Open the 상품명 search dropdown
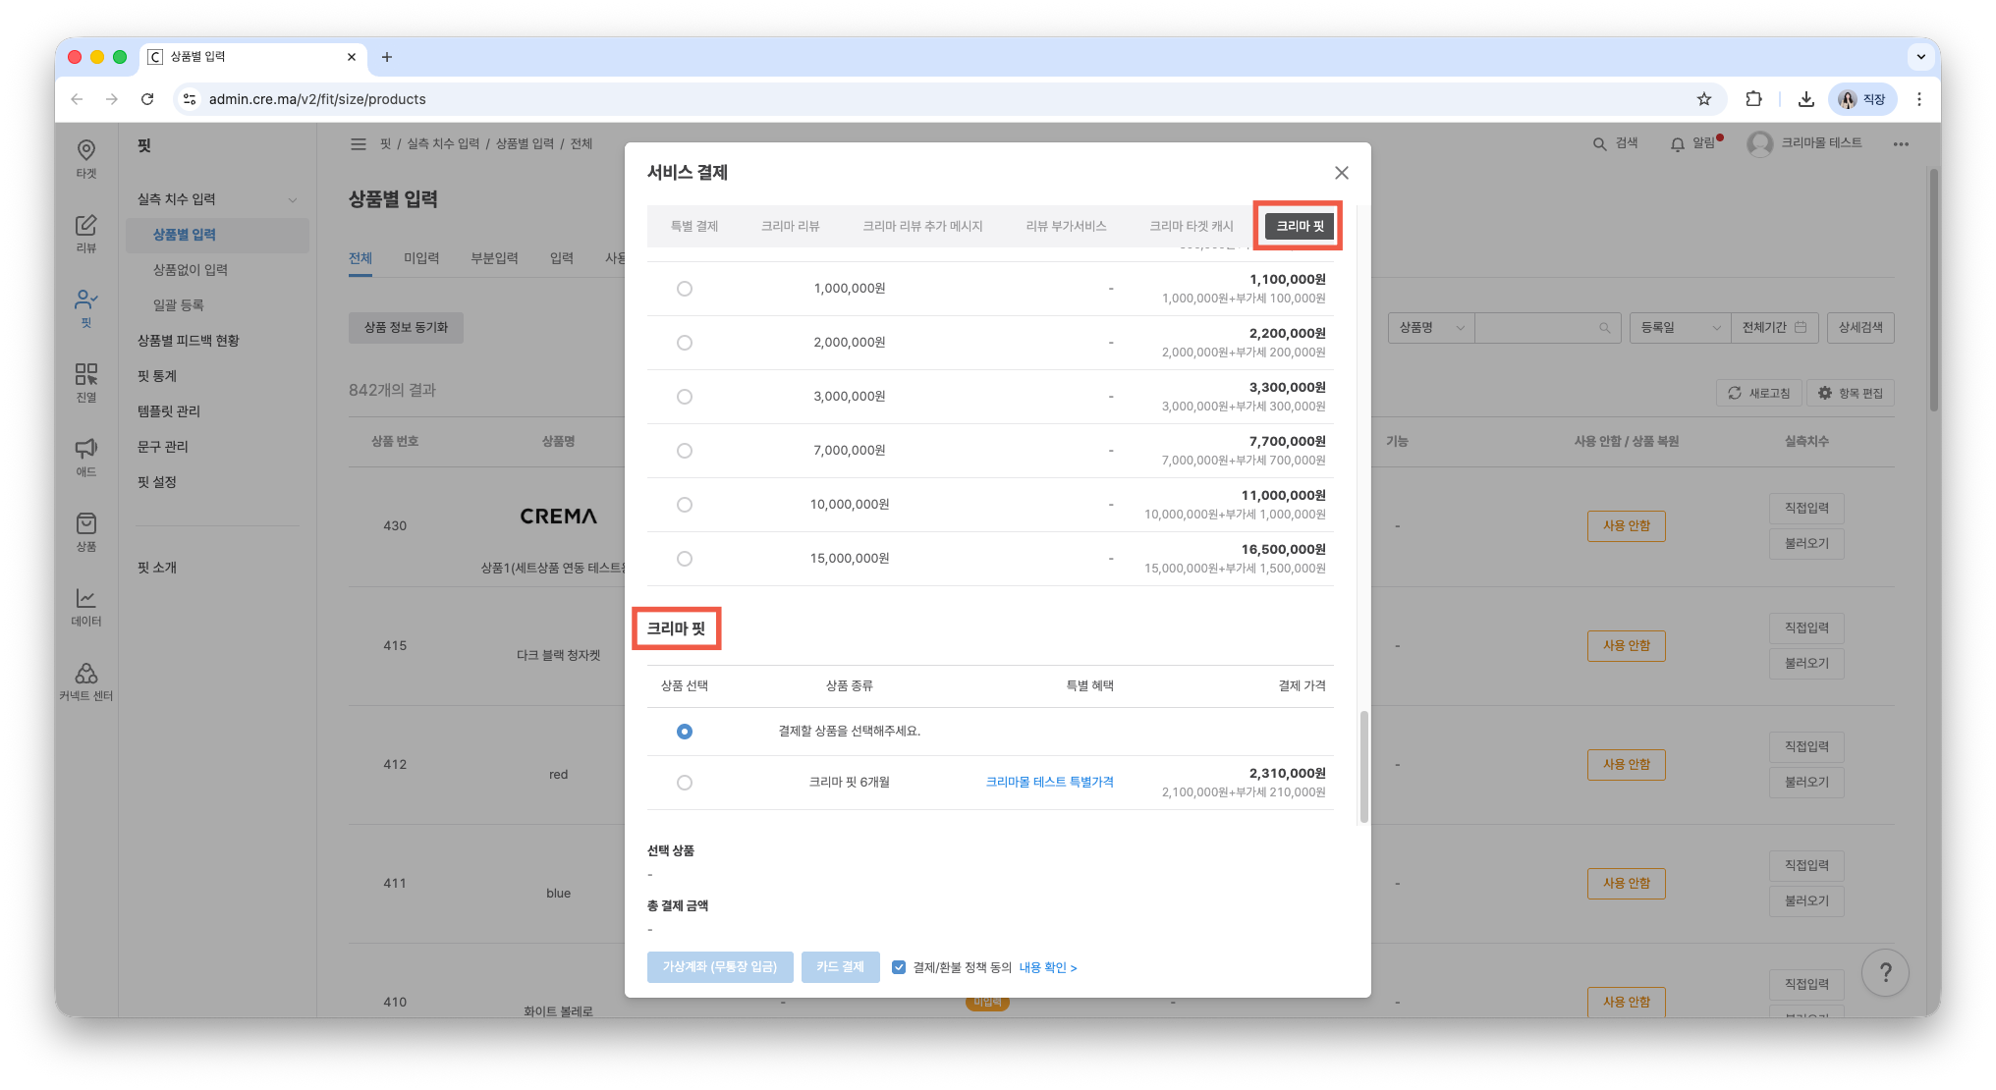 coord(1431,328)
